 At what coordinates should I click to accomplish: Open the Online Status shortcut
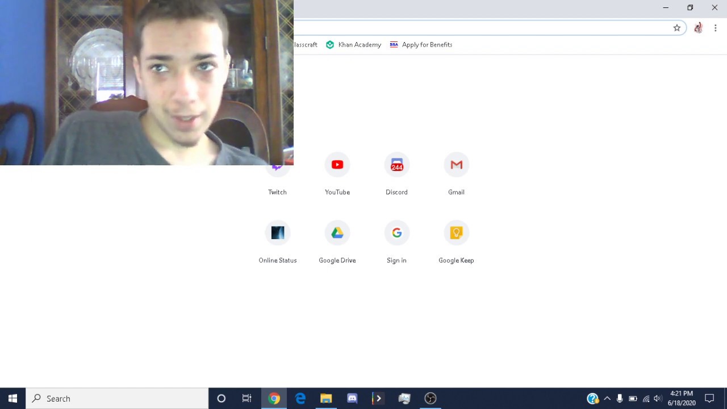tap(278, 241)
